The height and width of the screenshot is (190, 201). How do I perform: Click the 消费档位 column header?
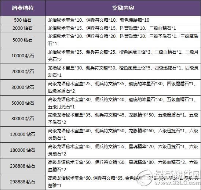point(23,8)
